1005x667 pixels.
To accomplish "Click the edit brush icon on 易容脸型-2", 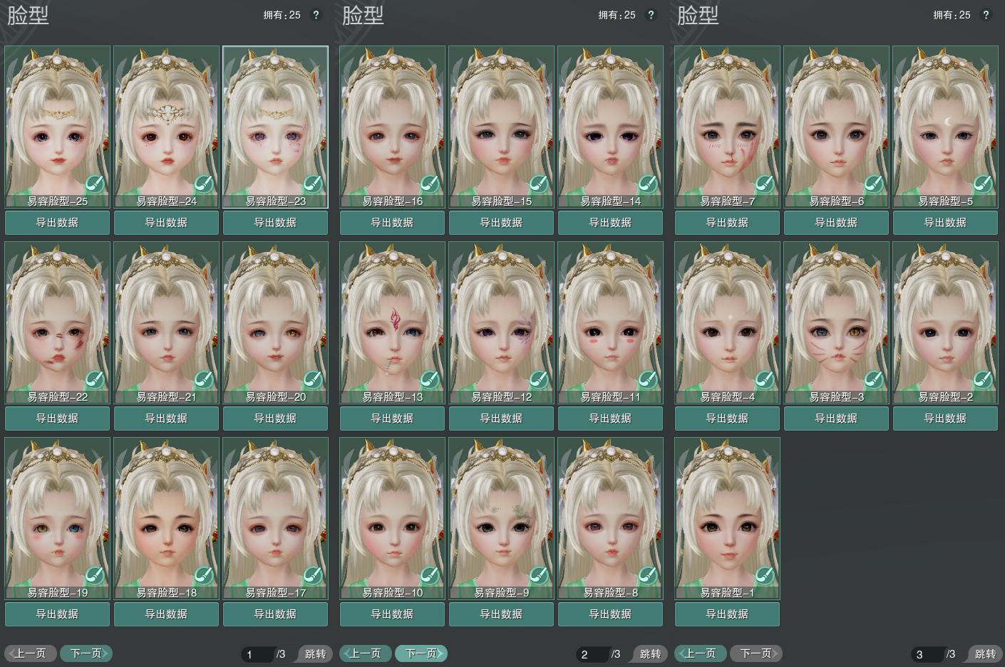I will tap(983, 380).
